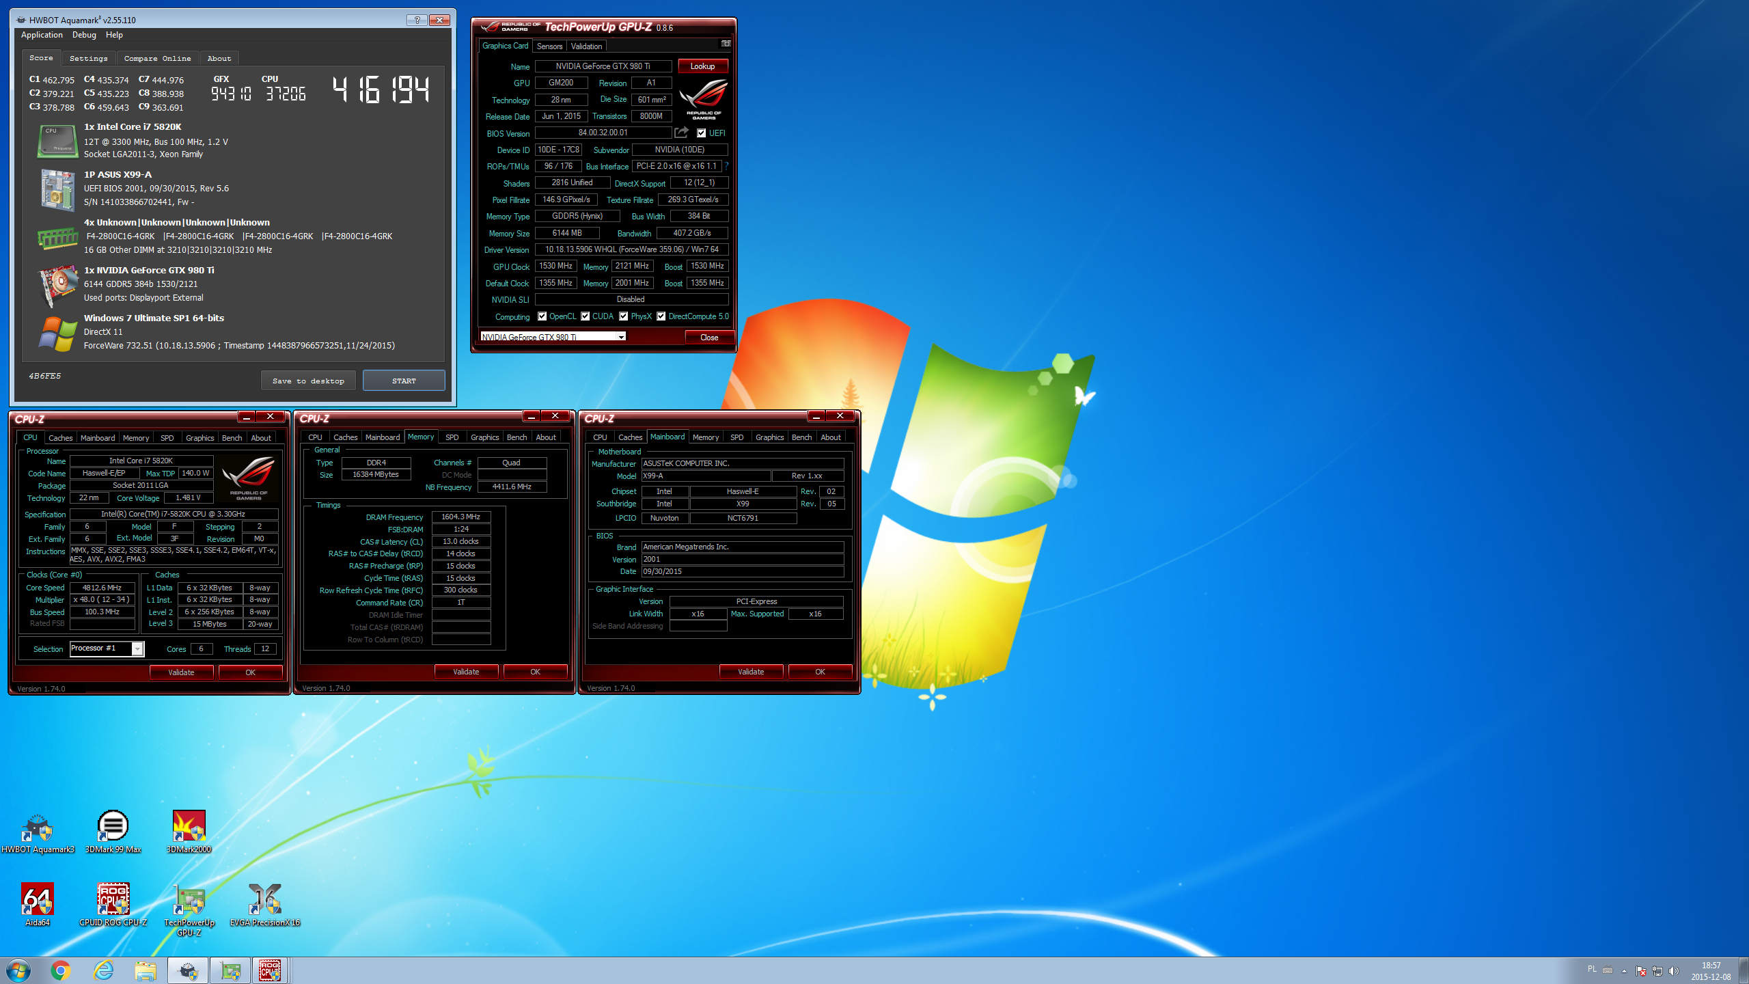This screenshot has width=1749, height=984.
Task: Switch to Aquamark3 taskbar button
Action: [x=188, y=970]
